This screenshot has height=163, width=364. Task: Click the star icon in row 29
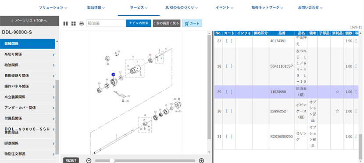[337, 92]
